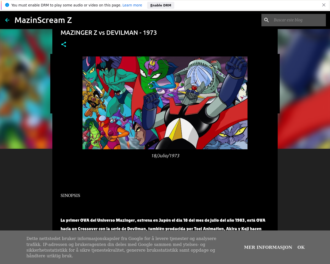
Task: Click the cookie notice text starting 'Dette nettstedet'
Action: (x=121, y=247)
